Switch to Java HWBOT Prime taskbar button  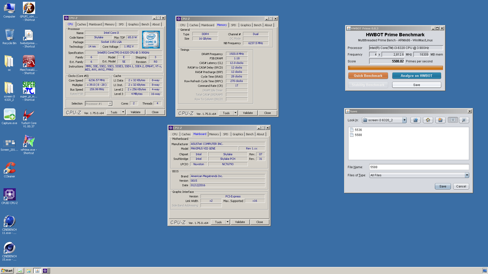[37, 271]
